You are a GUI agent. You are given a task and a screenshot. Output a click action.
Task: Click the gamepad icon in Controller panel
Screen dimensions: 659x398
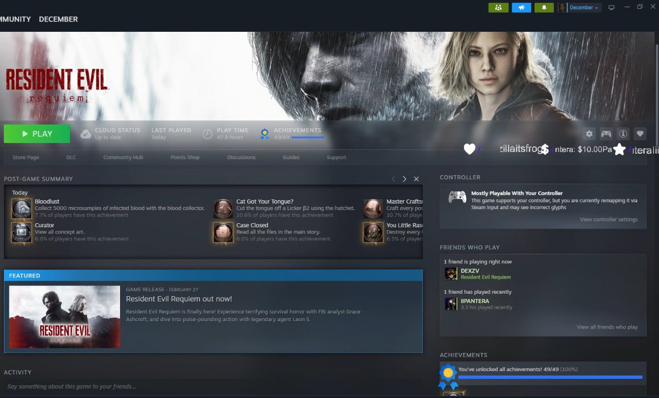[x=457, y=197]
